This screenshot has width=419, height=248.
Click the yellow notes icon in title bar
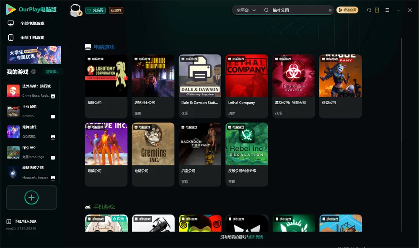(x=377, y=10)
